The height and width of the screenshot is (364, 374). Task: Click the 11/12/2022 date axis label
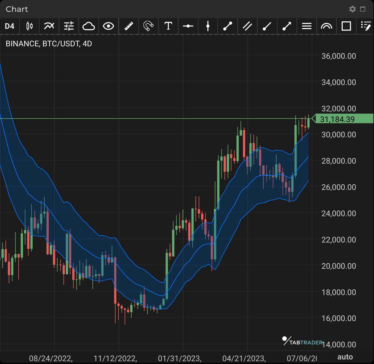click(x=115, y=358)
